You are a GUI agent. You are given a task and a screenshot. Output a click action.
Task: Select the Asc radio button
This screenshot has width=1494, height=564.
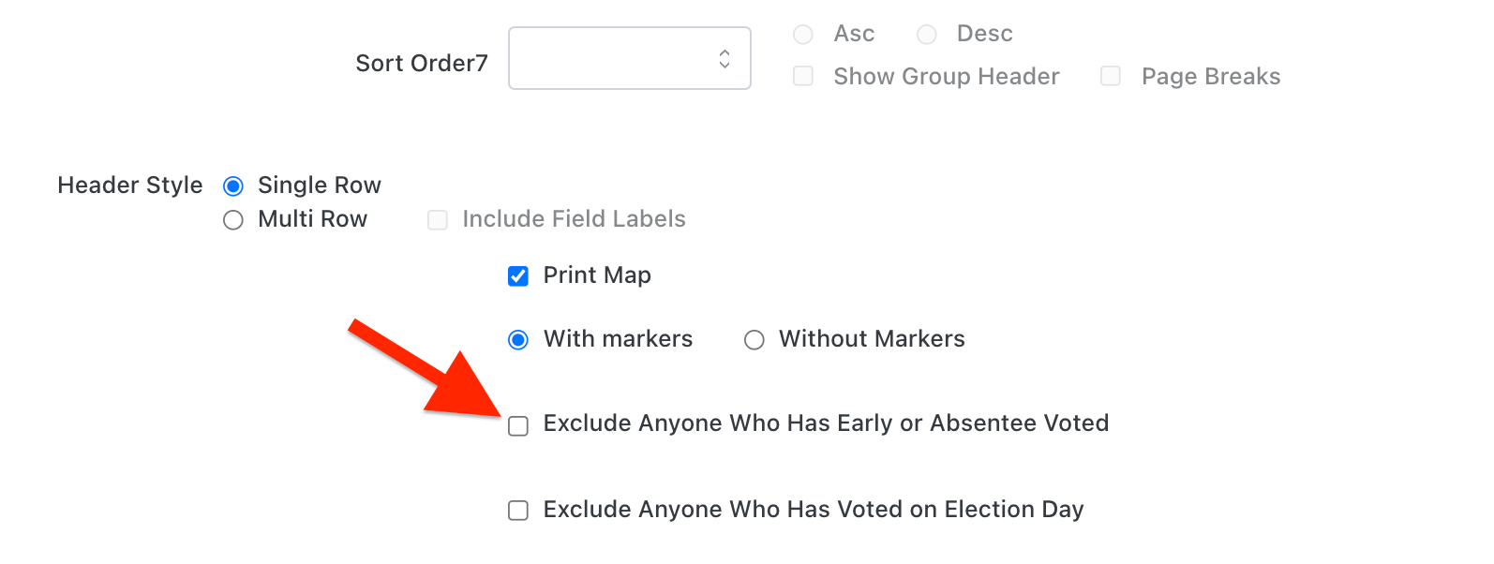coord(803,35)
